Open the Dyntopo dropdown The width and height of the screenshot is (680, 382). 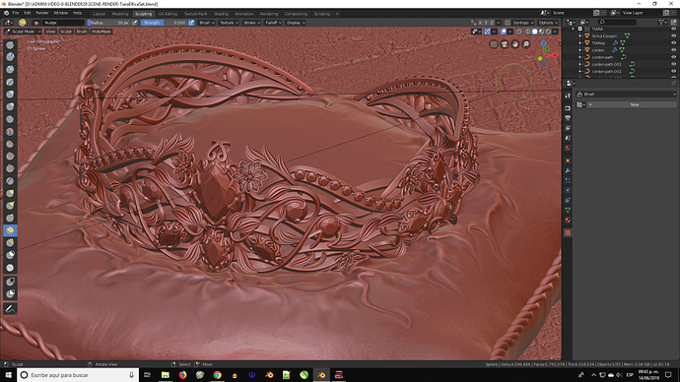(523, 23)
